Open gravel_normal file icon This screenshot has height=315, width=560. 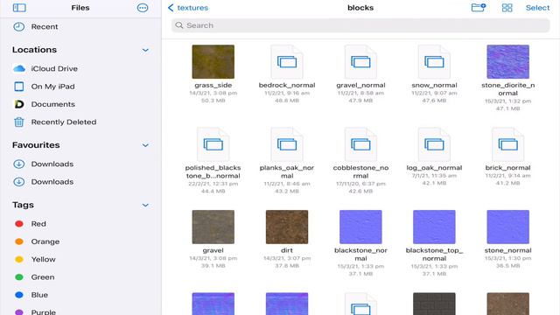coord(360,62)
